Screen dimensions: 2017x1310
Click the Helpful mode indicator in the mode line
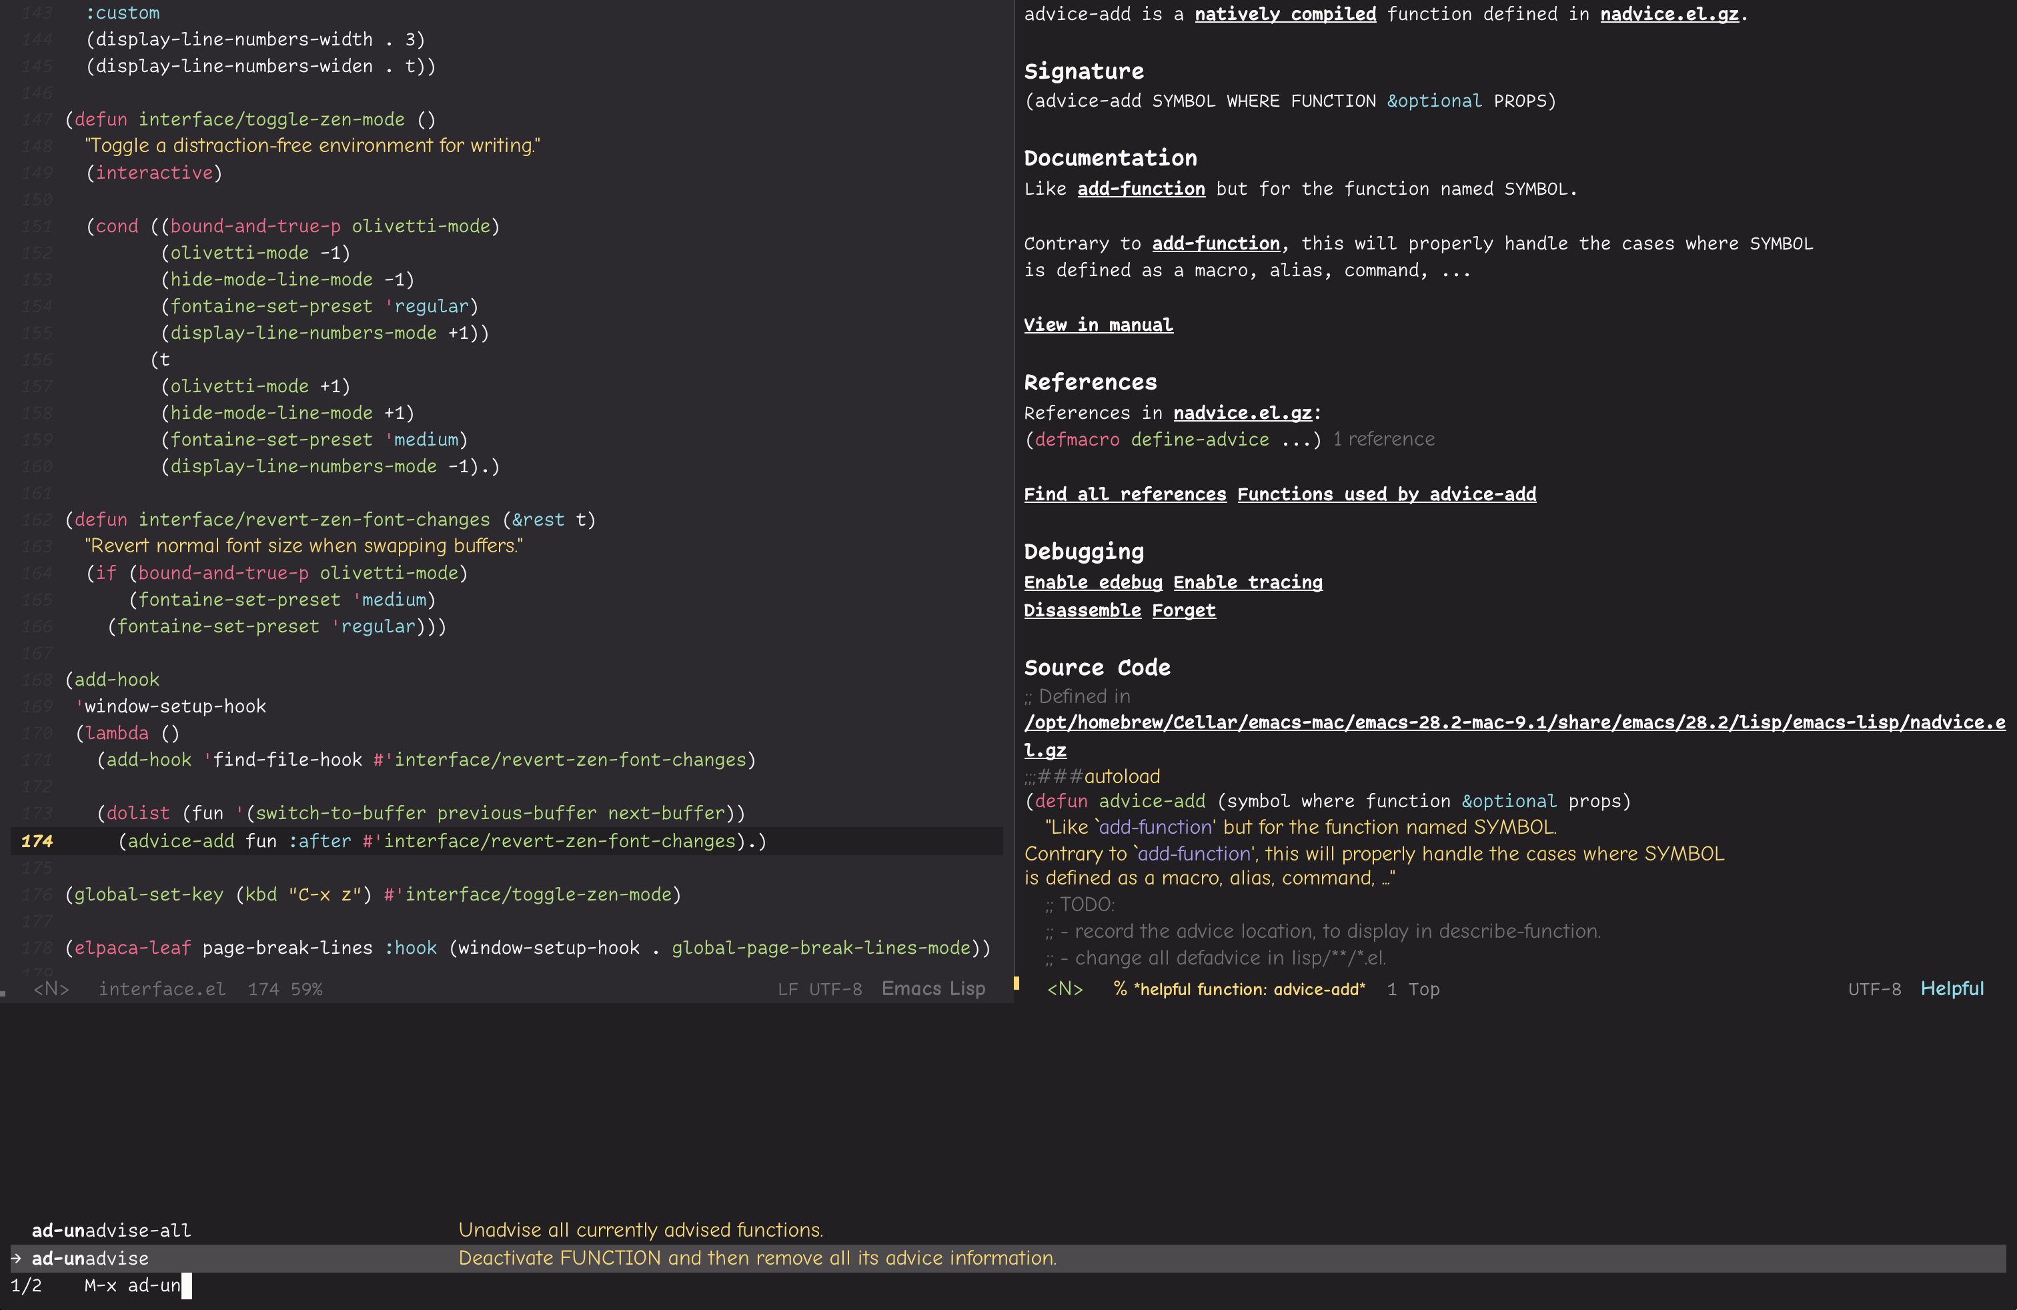[1952, 989]
